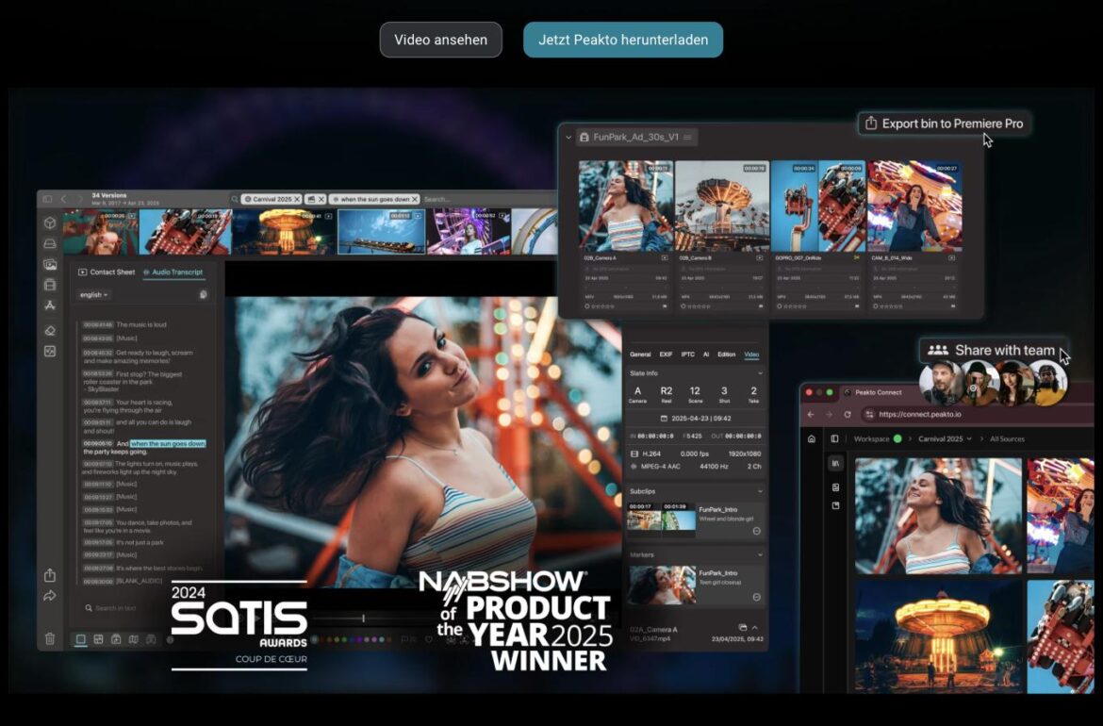Click Share with team

click(x=994, y=350)
